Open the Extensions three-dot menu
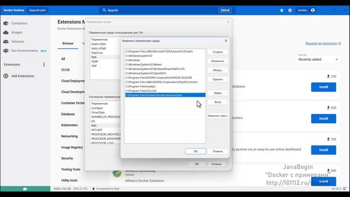 [x=44, y=65]
